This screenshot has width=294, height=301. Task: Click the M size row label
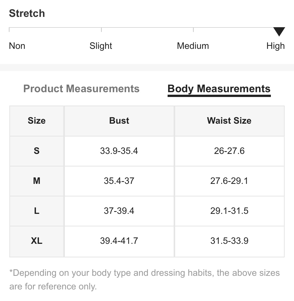[37, 181]
